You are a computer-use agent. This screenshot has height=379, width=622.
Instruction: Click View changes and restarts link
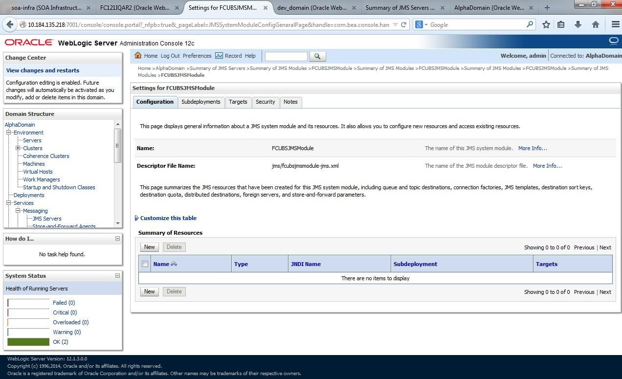coord(43,70)
